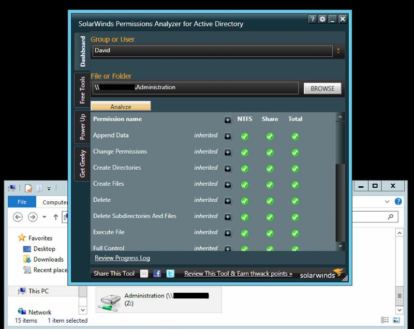This screenshot has width=414, height=329.
Task: Expand the Create Files row details
Action: 228,185
